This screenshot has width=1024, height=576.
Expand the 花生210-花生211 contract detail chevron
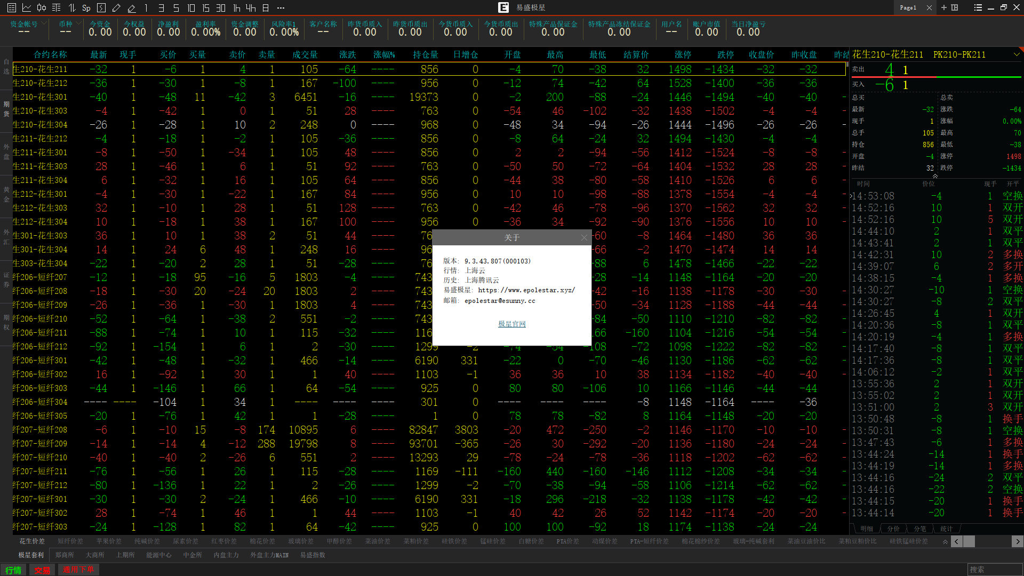click(x=1016, y=54)
